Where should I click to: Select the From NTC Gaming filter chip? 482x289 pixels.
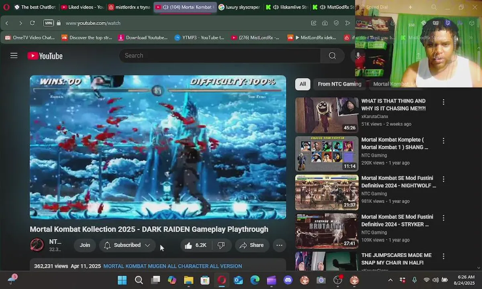coord(339,84)
